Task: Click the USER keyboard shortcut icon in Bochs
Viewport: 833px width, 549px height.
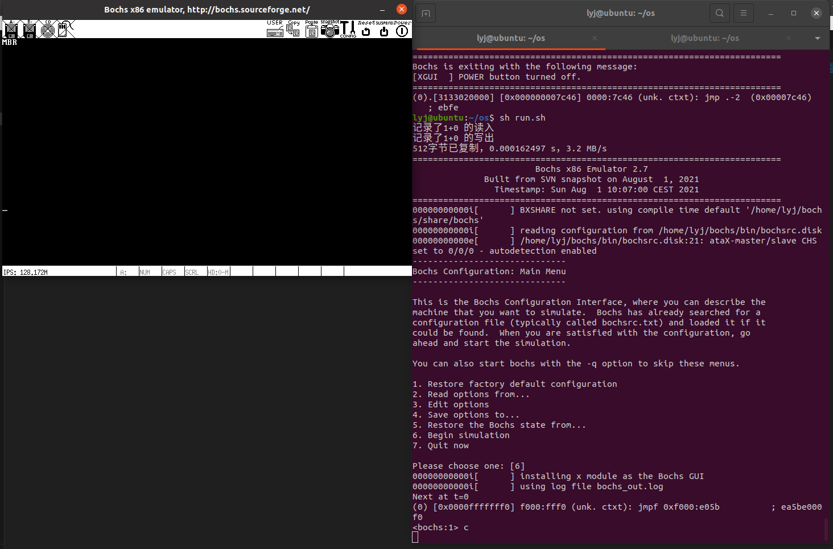Action: click(275, 28)
